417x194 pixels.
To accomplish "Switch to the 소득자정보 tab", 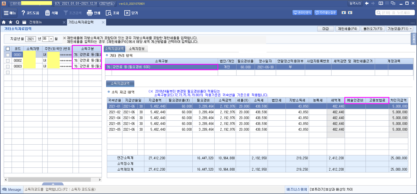I will 137,49.
